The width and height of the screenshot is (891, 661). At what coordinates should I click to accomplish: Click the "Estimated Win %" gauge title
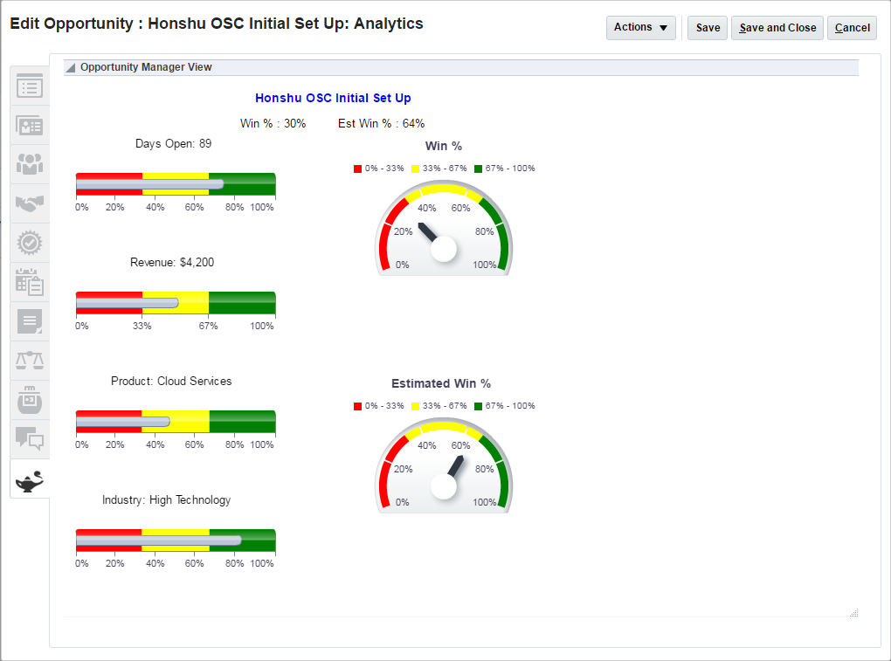pyautogui.click(x=441, y=383)
